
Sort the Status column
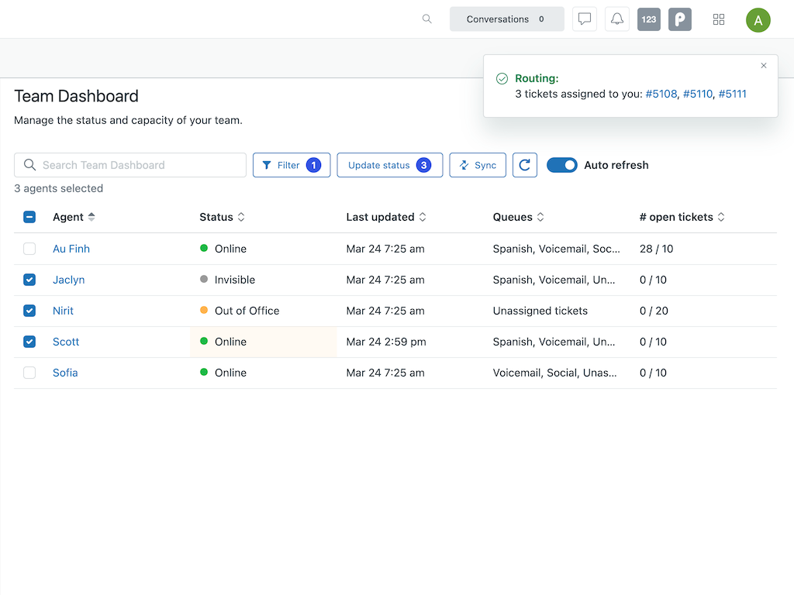tap(240, 217)
